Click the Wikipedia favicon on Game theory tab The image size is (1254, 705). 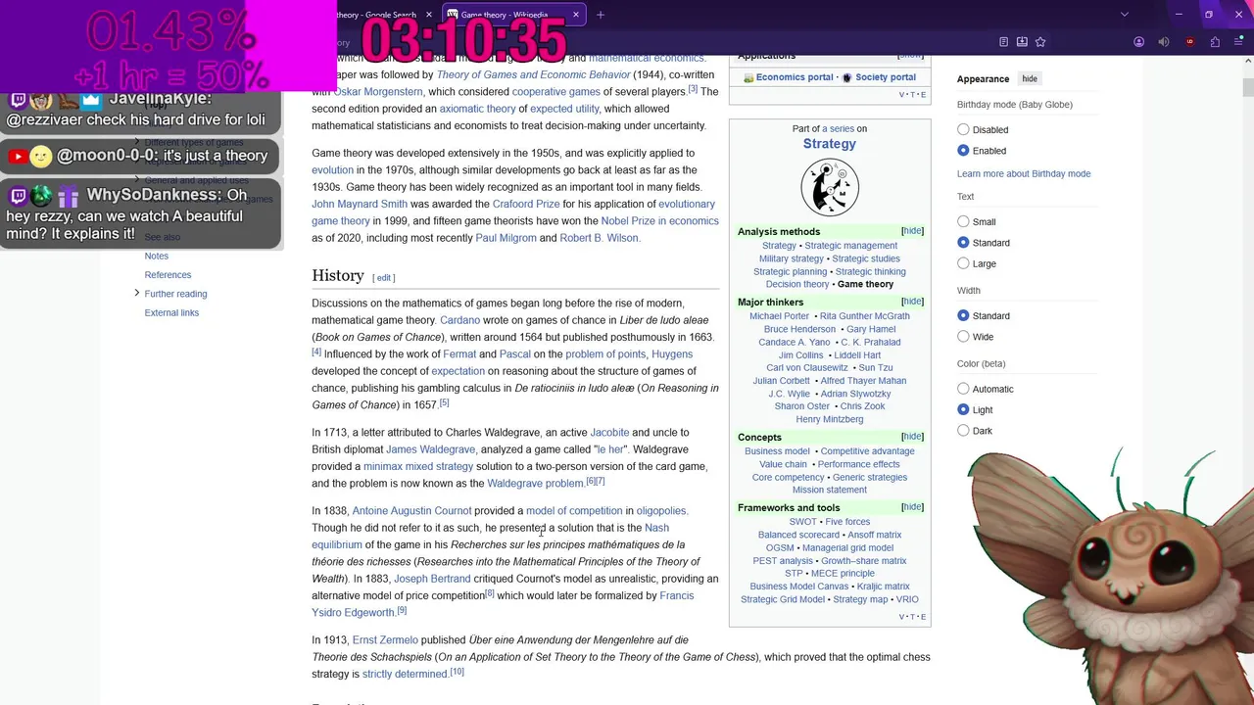tap(452, 15)
